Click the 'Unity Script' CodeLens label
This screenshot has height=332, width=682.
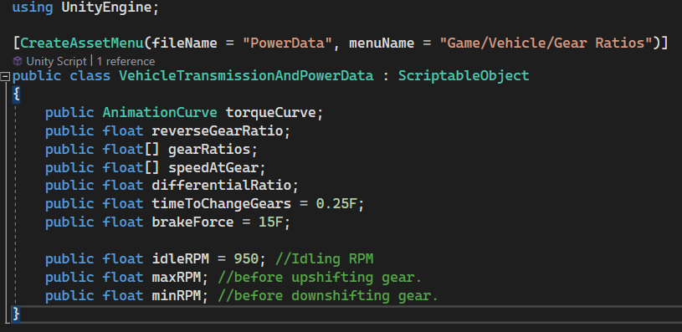tap(56, 61)
